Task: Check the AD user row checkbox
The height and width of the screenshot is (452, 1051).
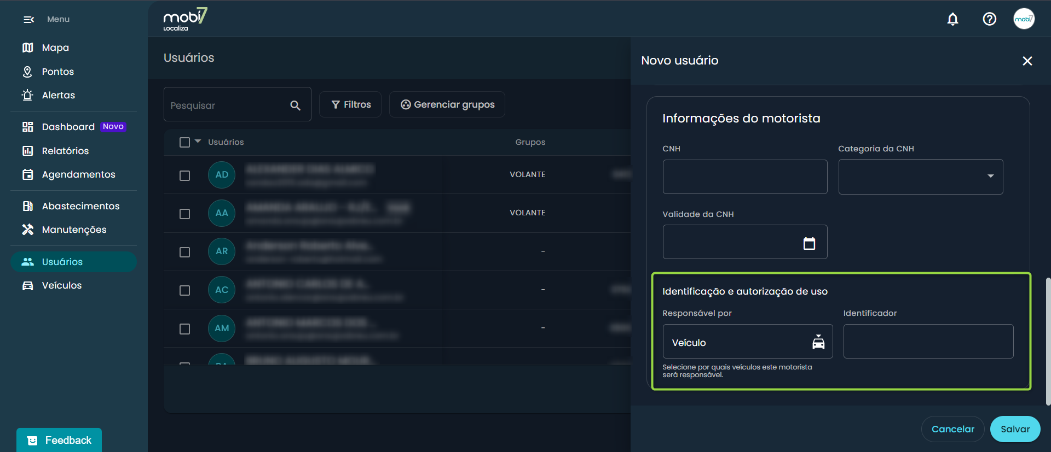Action: pyautogui.click(x=184, y=175)
